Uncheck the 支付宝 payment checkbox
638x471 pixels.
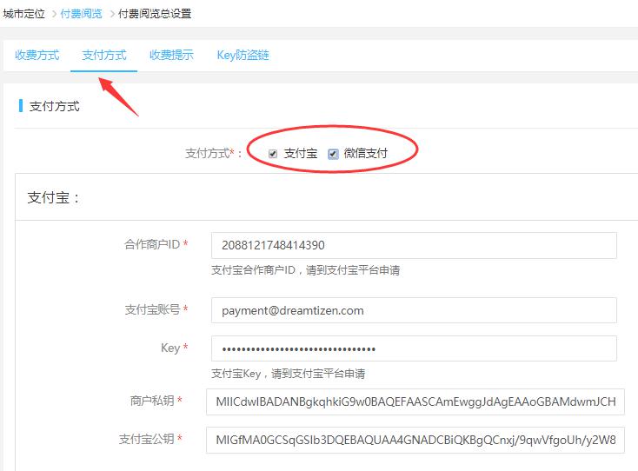[273, 154]
